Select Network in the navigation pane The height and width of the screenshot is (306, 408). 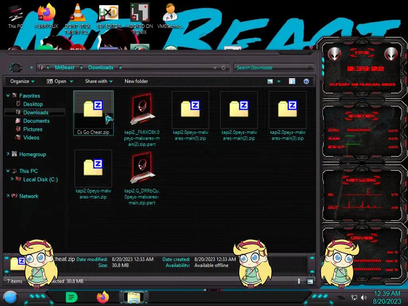click(29, 196)
